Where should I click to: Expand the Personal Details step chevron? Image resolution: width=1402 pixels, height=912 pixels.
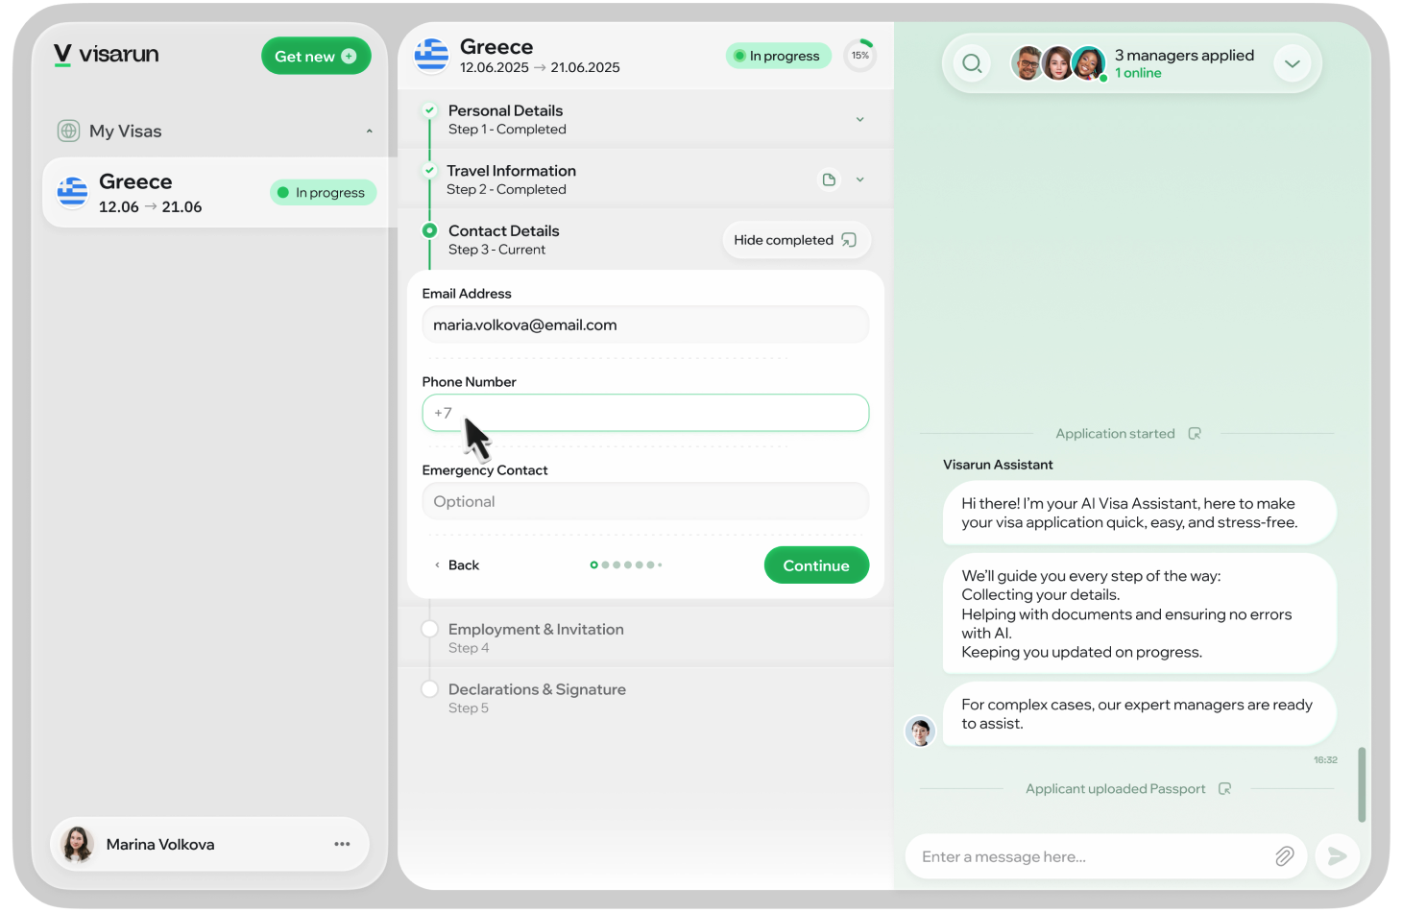(859, 120)
